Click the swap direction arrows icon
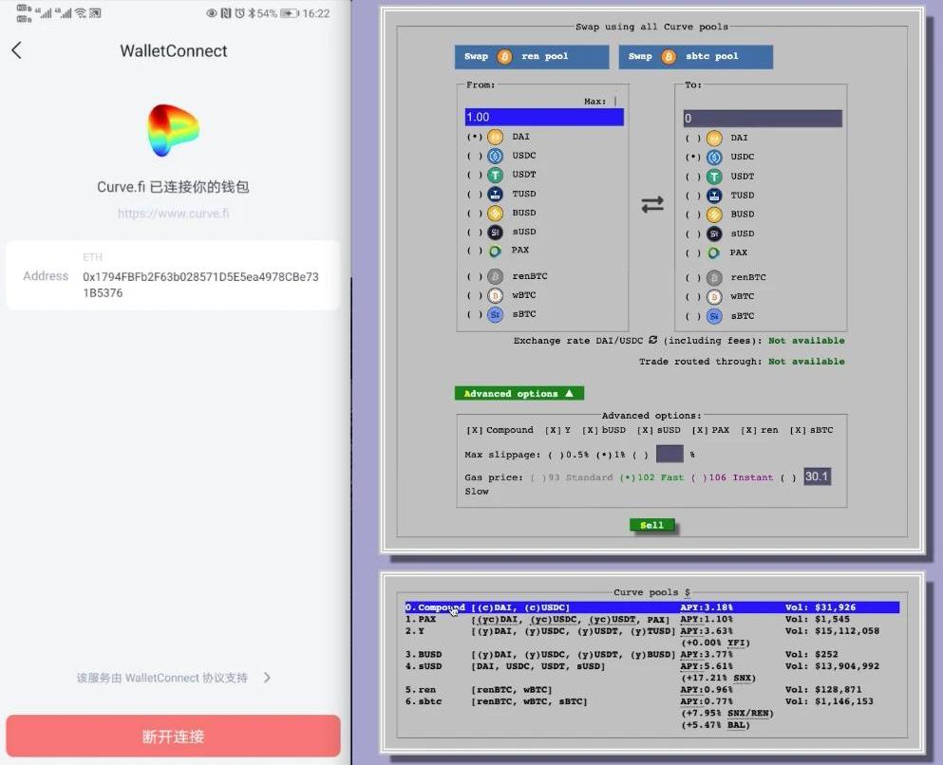 click(652, 204)
